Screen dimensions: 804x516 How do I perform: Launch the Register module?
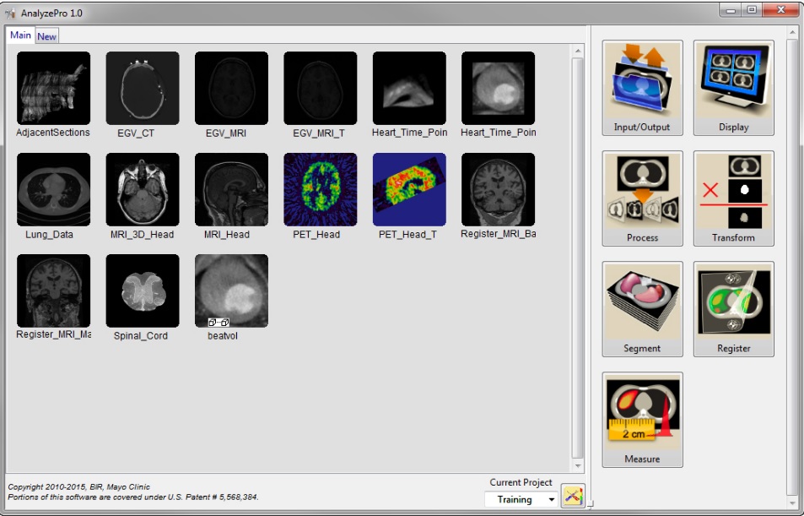point(733,308)
